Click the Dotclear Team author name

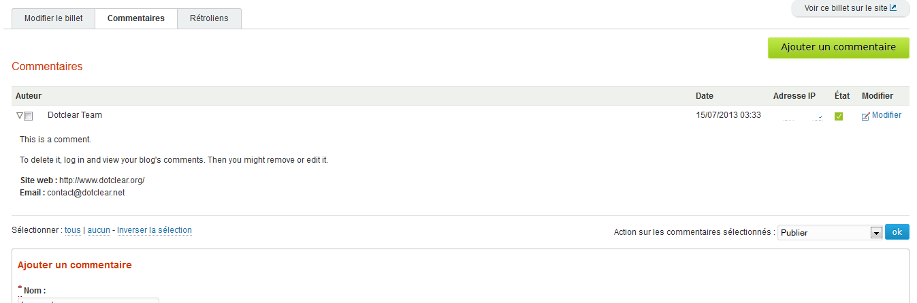[75, 115]
